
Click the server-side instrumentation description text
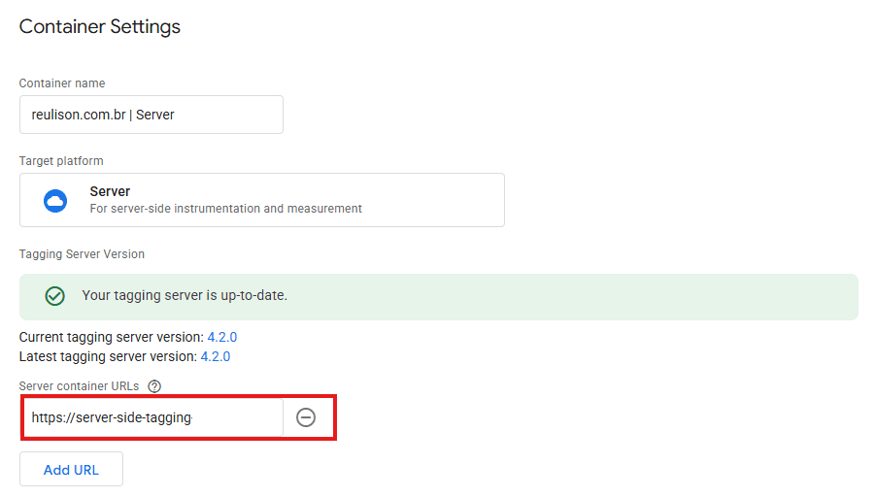point(225,209)
